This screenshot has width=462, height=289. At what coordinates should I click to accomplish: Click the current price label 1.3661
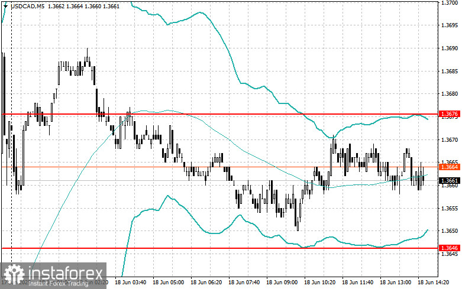coord(450,180)
